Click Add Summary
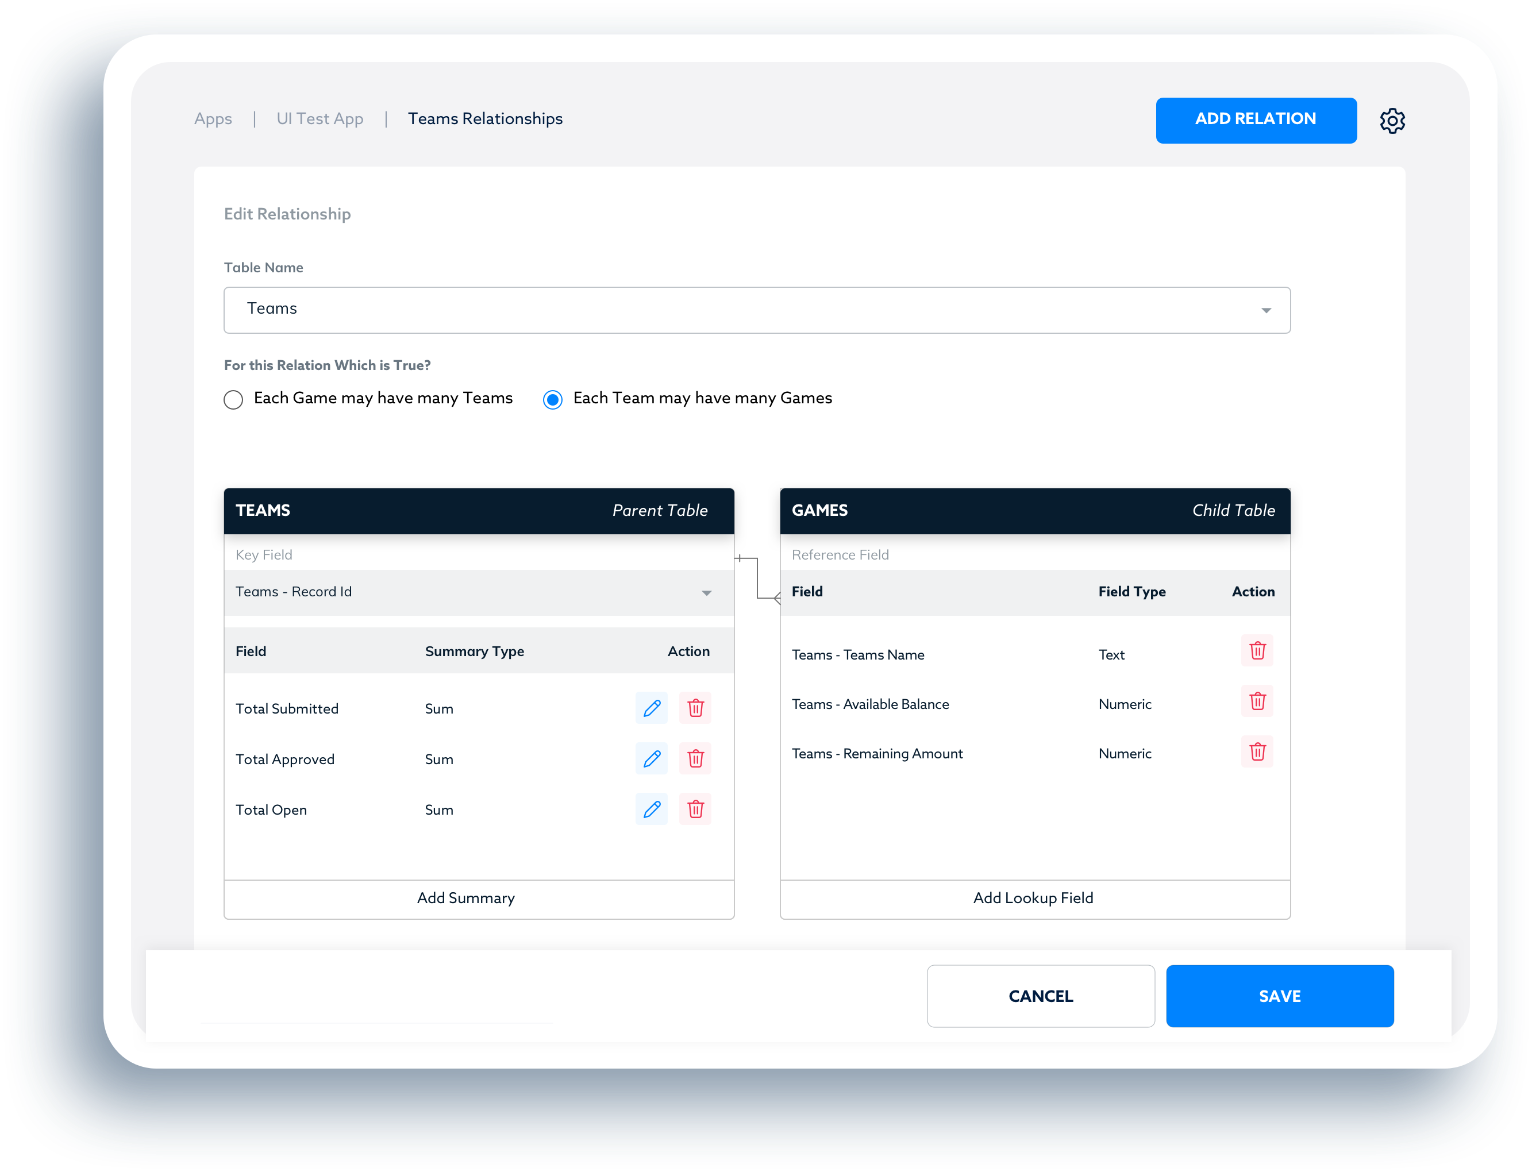 (479, 899)
